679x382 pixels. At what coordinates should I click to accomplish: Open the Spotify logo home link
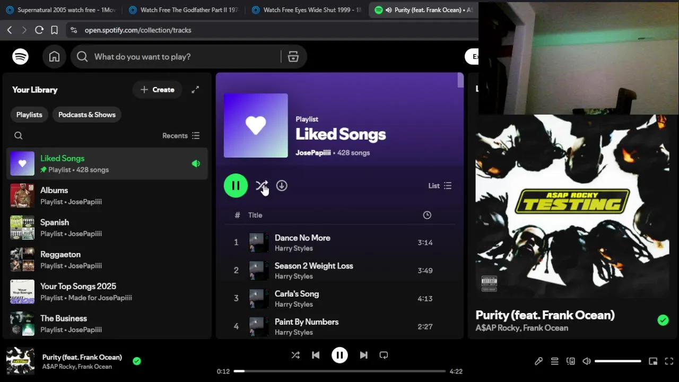point(21,56)
